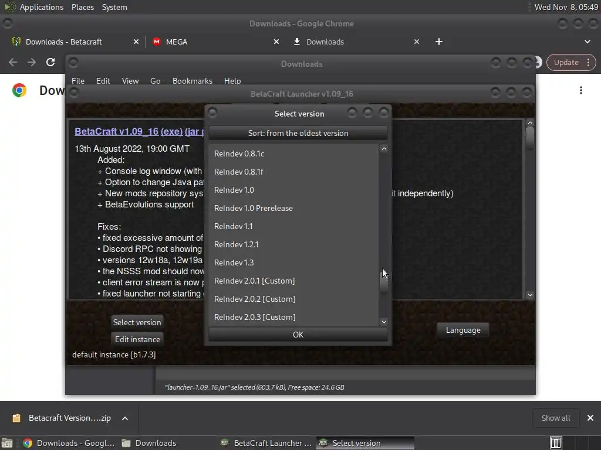This screenshot has width=601, height=450.
Task: Select ReIndev 0.8.1f in version list
Action: (x=293, y=172)
